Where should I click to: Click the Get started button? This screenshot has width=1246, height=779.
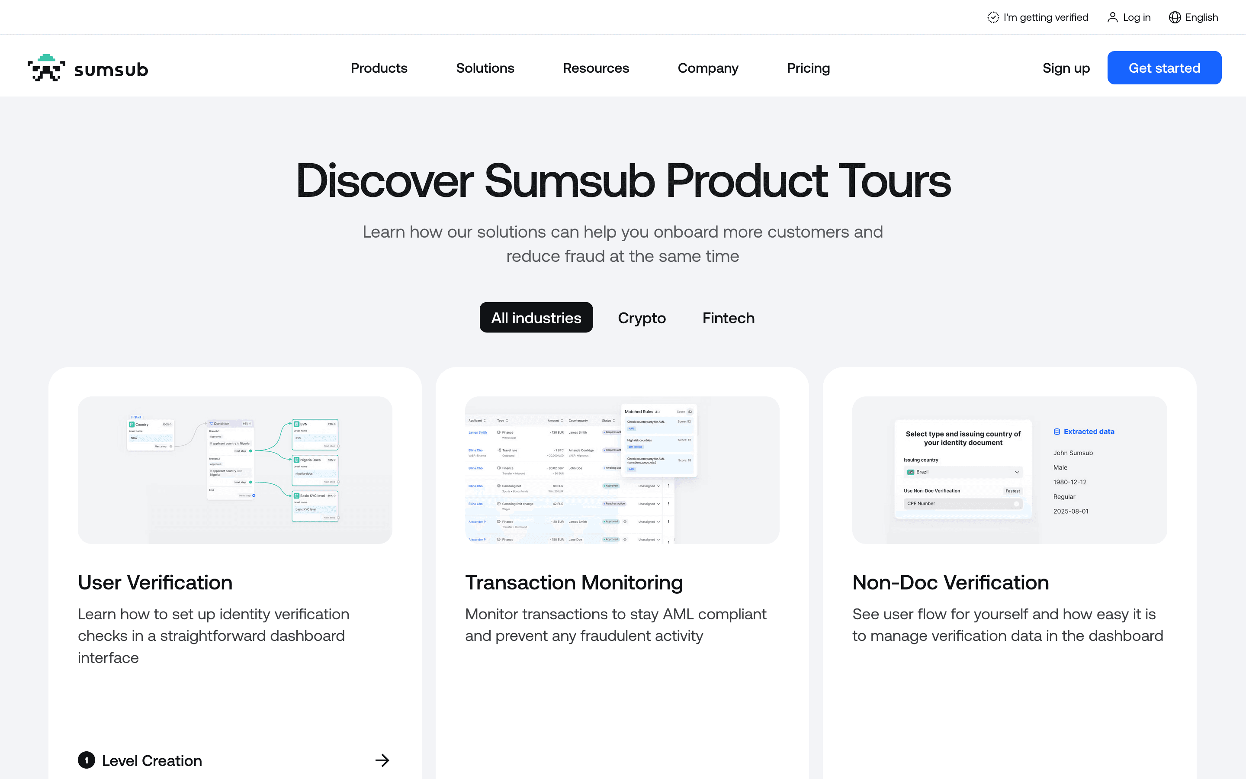click(x=1164, y=68)
